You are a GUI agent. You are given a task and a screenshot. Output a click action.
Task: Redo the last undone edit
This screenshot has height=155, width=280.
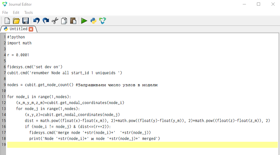tap(46, 21)
